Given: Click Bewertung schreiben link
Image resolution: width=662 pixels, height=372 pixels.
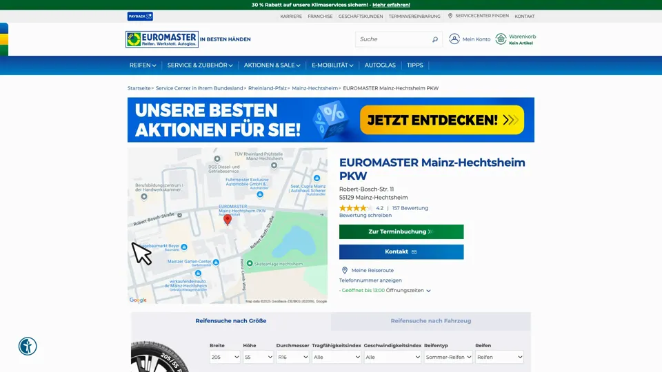Looking at the screenshot, I should tap(365, 215).
